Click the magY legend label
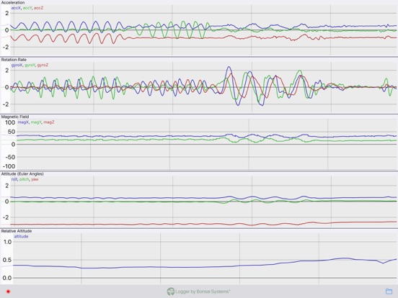The height and width of the screenshot is (298, 398). 36,122
